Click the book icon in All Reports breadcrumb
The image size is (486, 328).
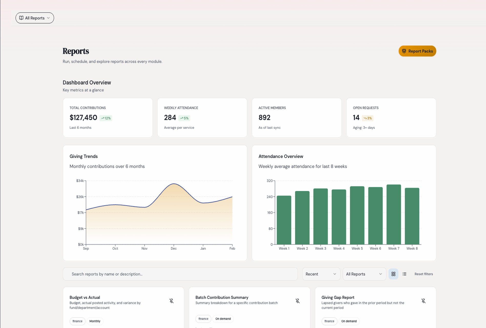point(21,18)
